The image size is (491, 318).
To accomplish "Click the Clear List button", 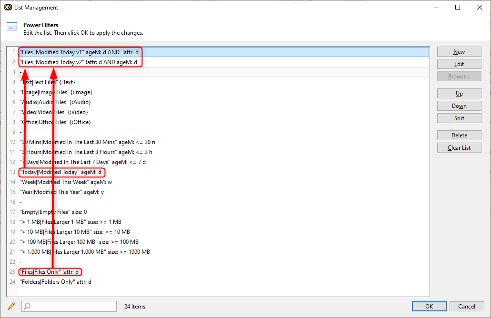I will coord(459,148).
